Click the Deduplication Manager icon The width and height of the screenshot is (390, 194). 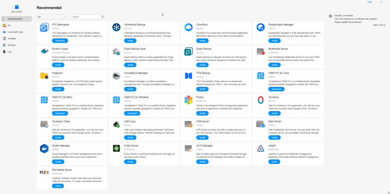(x=261, y=27)
